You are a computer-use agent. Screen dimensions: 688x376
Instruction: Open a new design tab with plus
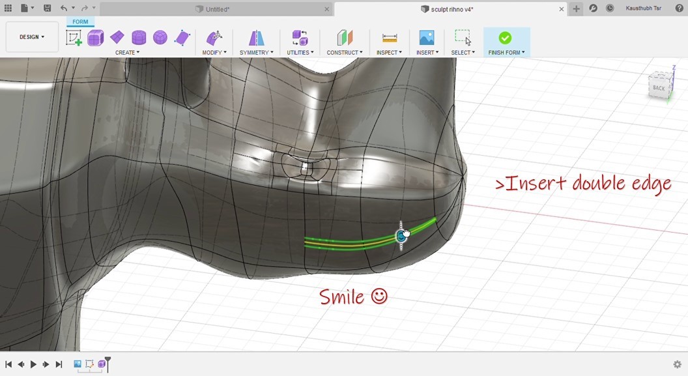576,8
